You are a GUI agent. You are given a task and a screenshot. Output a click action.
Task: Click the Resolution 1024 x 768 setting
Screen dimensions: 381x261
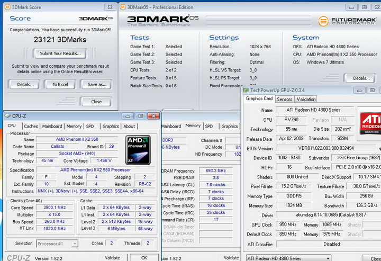click(x=260, y=47)
